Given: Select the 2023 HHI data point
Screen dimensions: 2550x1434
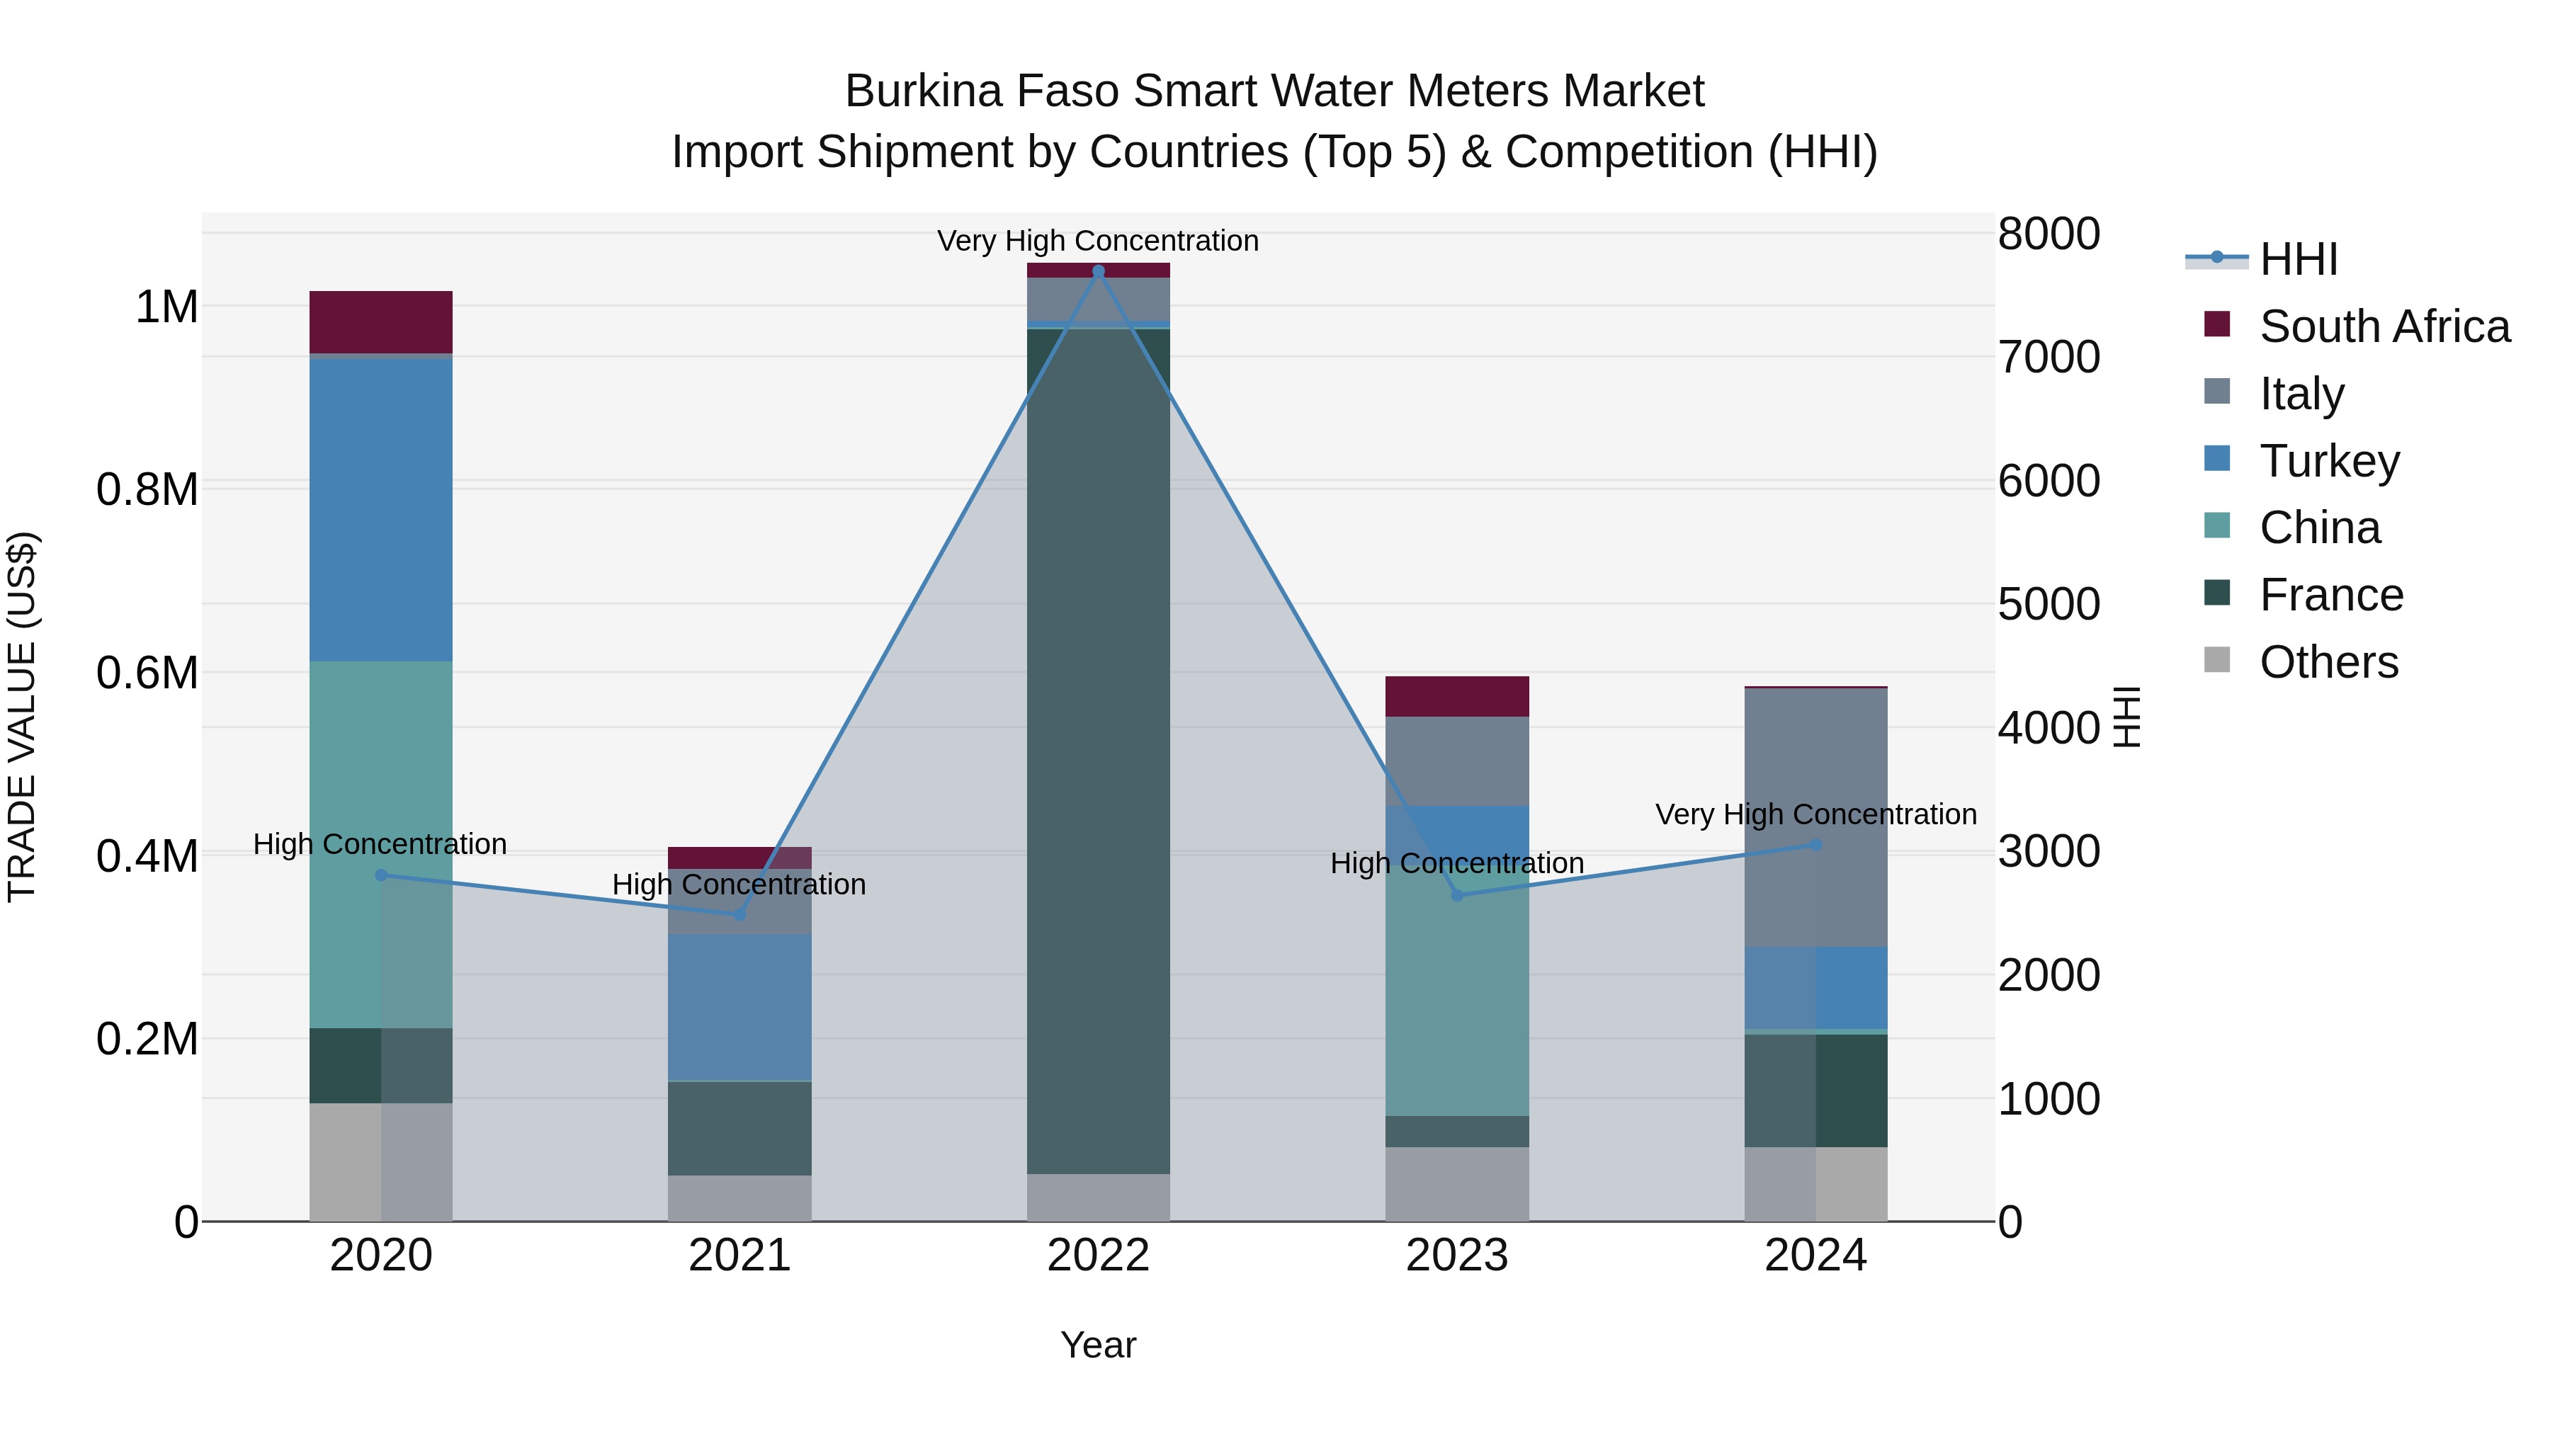Looking at the screenshot, I should click(1457, 896).
